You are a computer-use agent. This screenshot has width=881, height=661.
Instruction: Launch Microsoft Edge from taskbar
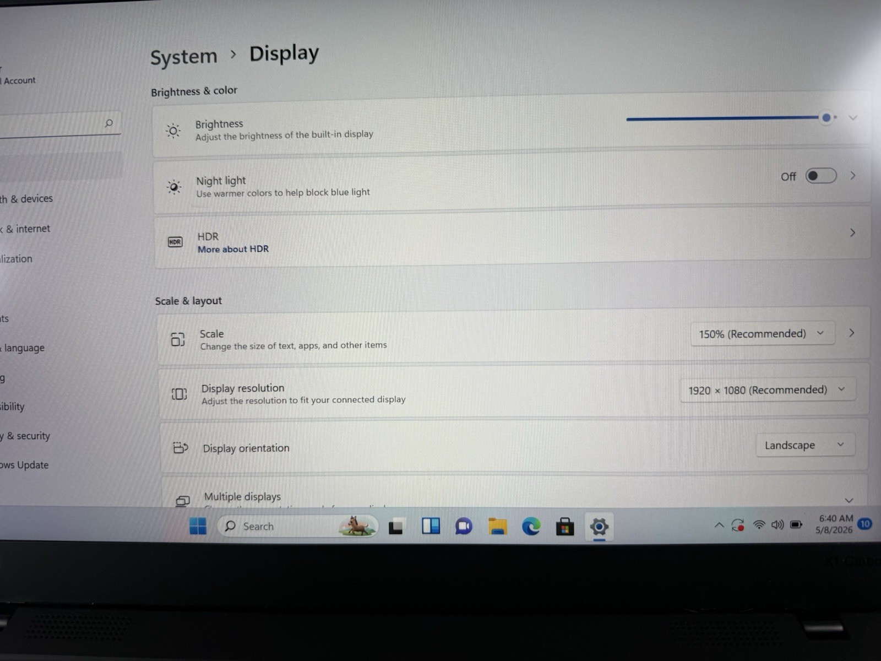point(531,527)
